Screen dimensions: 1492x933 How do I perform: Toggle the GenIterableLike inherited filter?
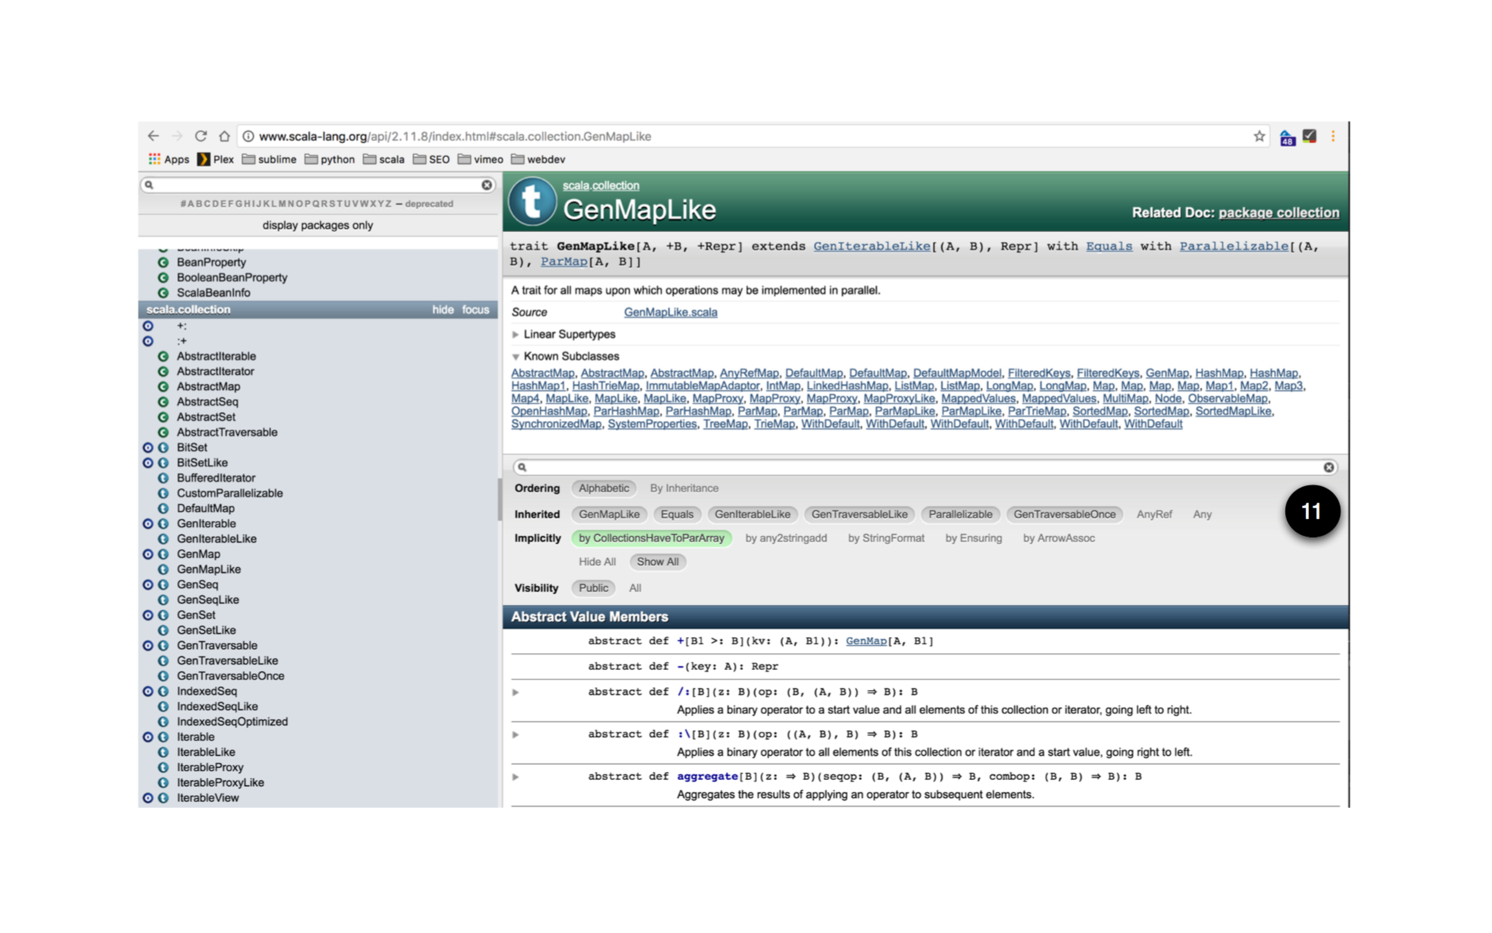click(x=752, y=514)
